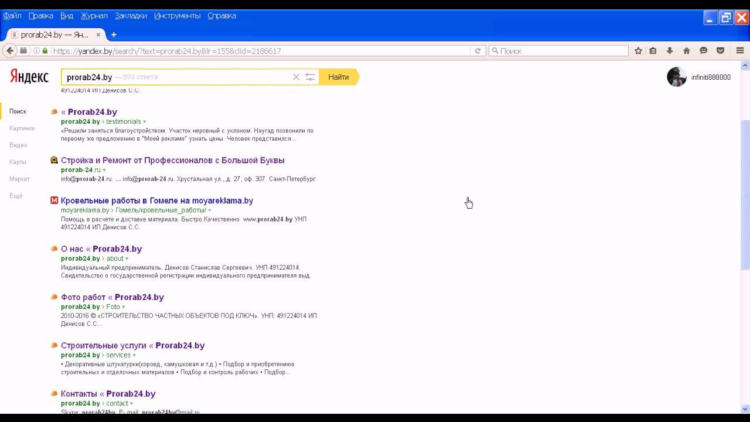The height and width of the screenshot is (422, 750).
Task: Switch to Маркет in Yandex sidebar
Action: coord(19,179)
